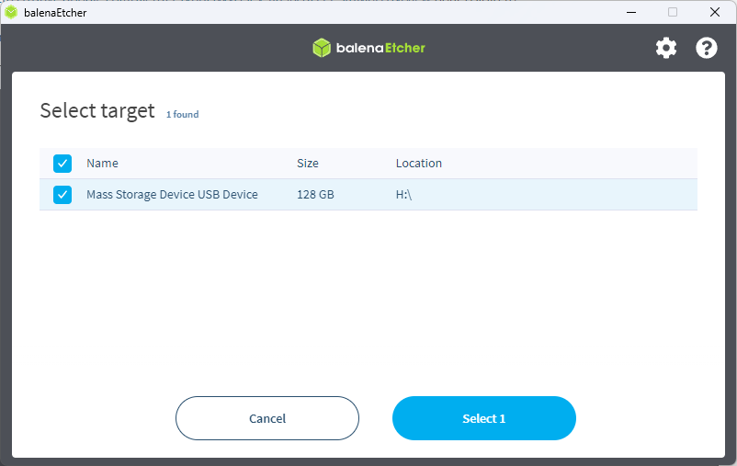Image resolution: width=737 pixels, height=466 pixels.
Task: Open the help question mark icon
Action: [x=707, y=48]
